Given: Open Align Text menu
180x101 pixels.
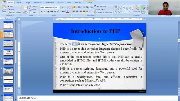Looking at the screenshot, I should coord(99,9).
